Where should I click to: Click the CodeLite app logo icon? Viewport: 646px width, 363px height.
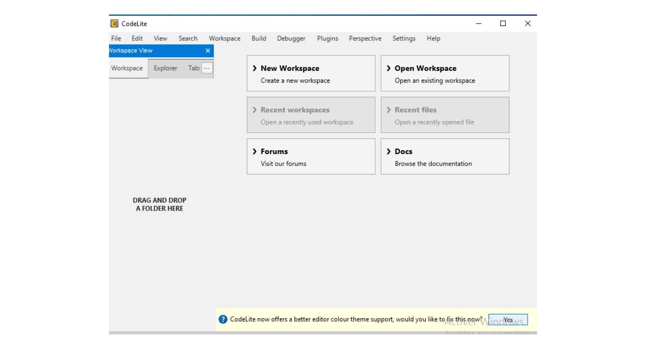click(114, 24)
